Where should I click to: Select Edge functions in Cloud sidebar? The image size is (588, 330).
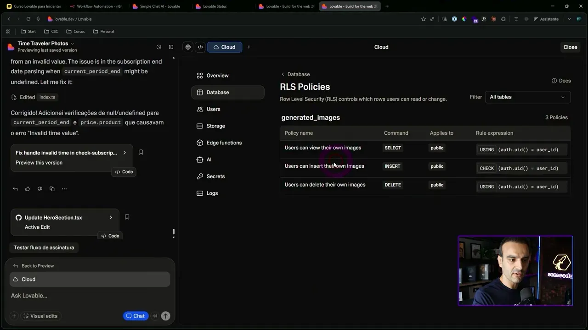(224, 143)
